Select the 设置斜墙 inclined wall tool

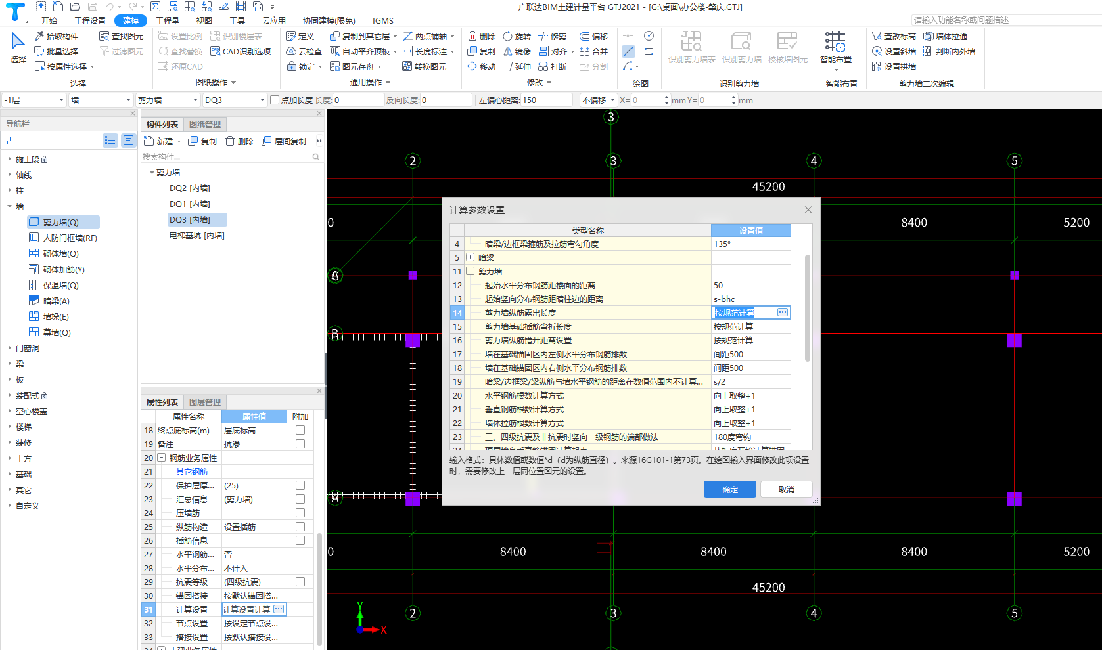(x=894, y=51)
